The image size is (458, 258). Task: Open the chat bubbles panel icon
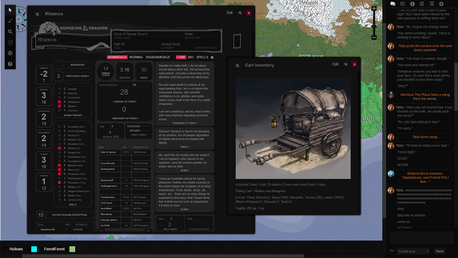tap(393, 4)
